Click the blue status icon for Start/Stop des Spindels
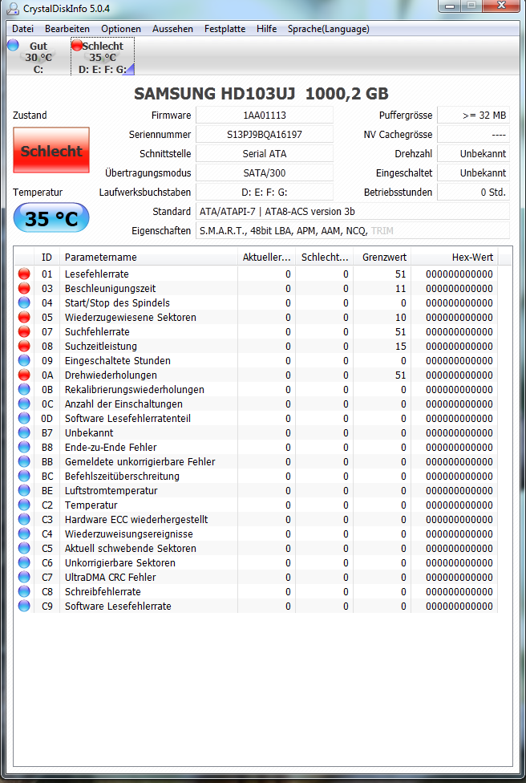Image resolution: width=526 pixels, height=783 pixels. [24, 302]
